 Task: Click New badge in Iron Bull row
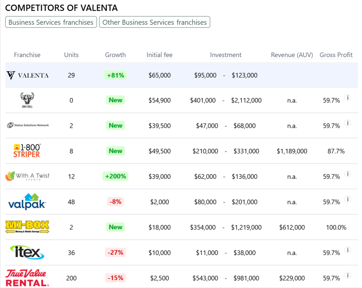coord(116,100)
